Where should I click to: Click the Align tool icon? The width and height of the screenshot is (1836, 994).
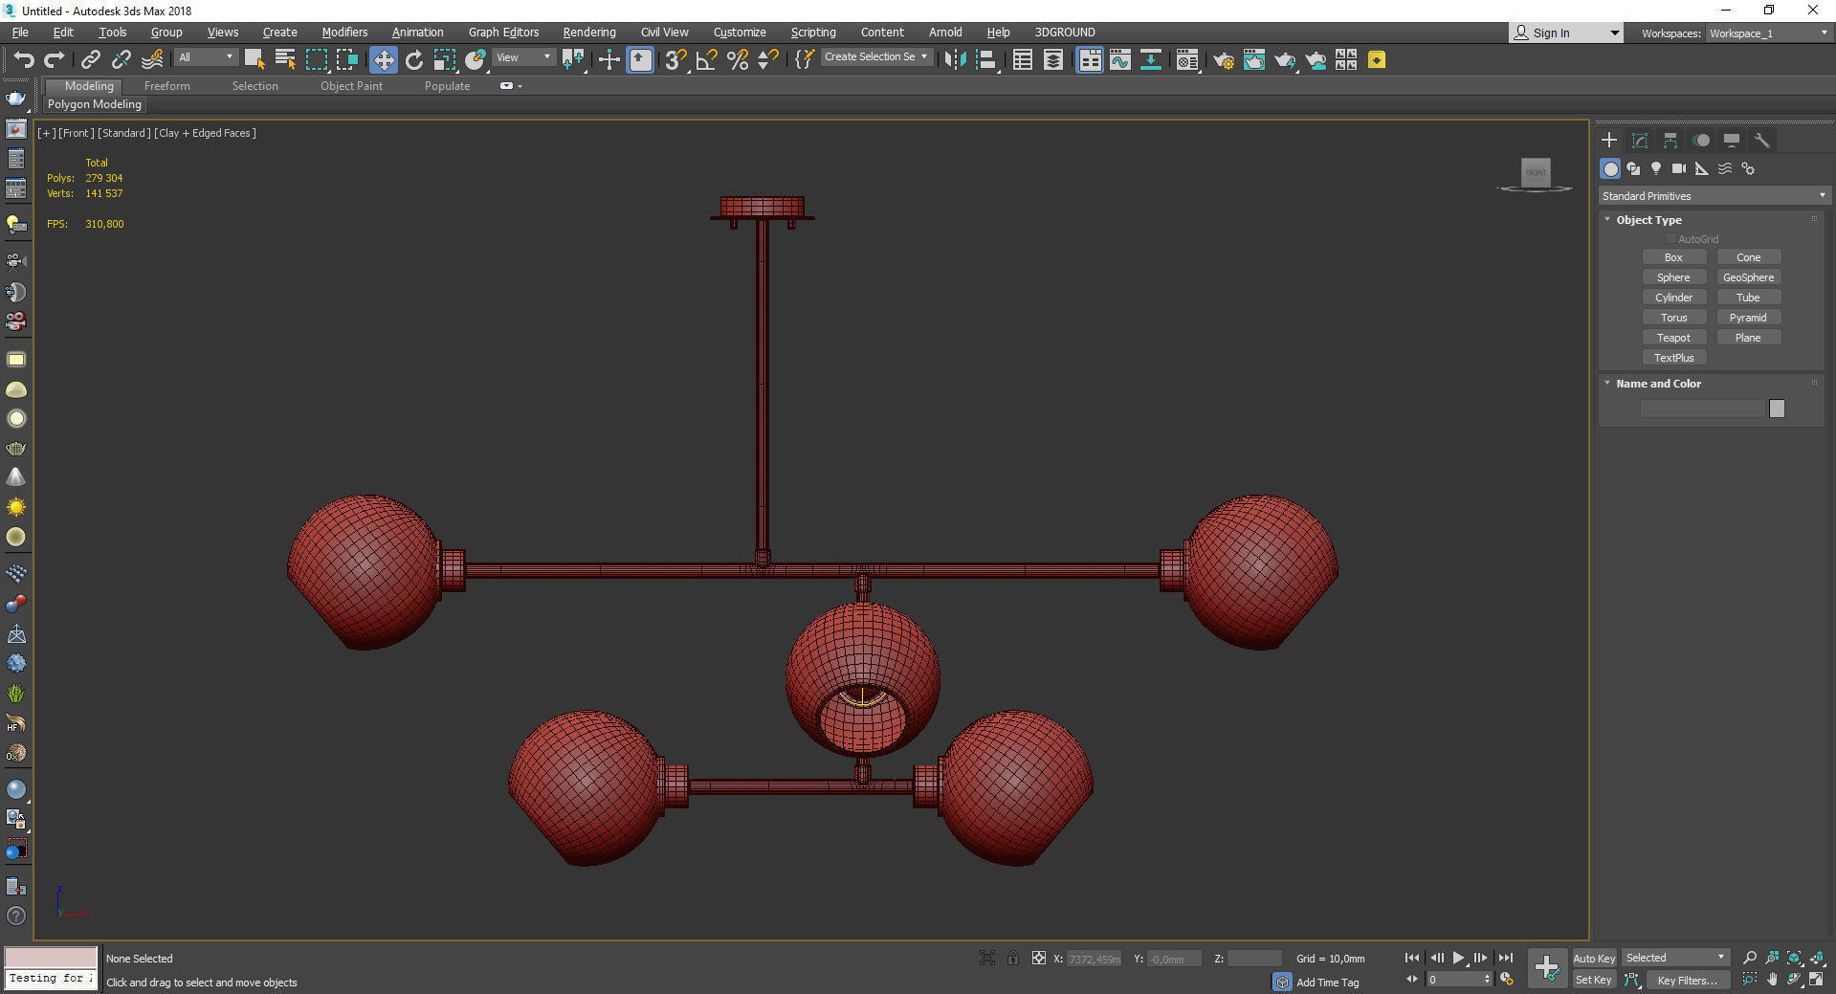[x=986, y=60]
